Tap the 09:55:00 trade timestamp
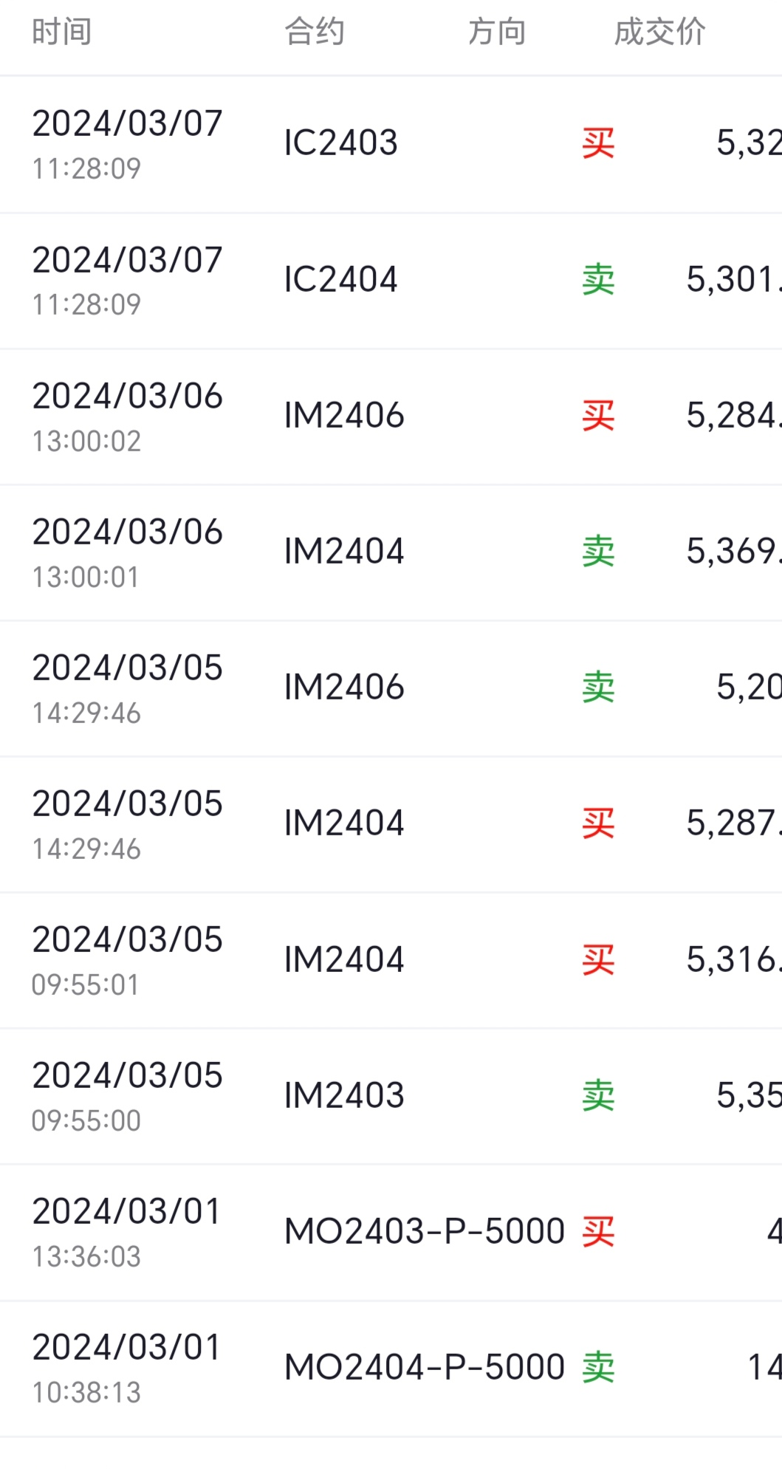The width and height of the screenshot is (782, 1469). tap(86, 1121)
